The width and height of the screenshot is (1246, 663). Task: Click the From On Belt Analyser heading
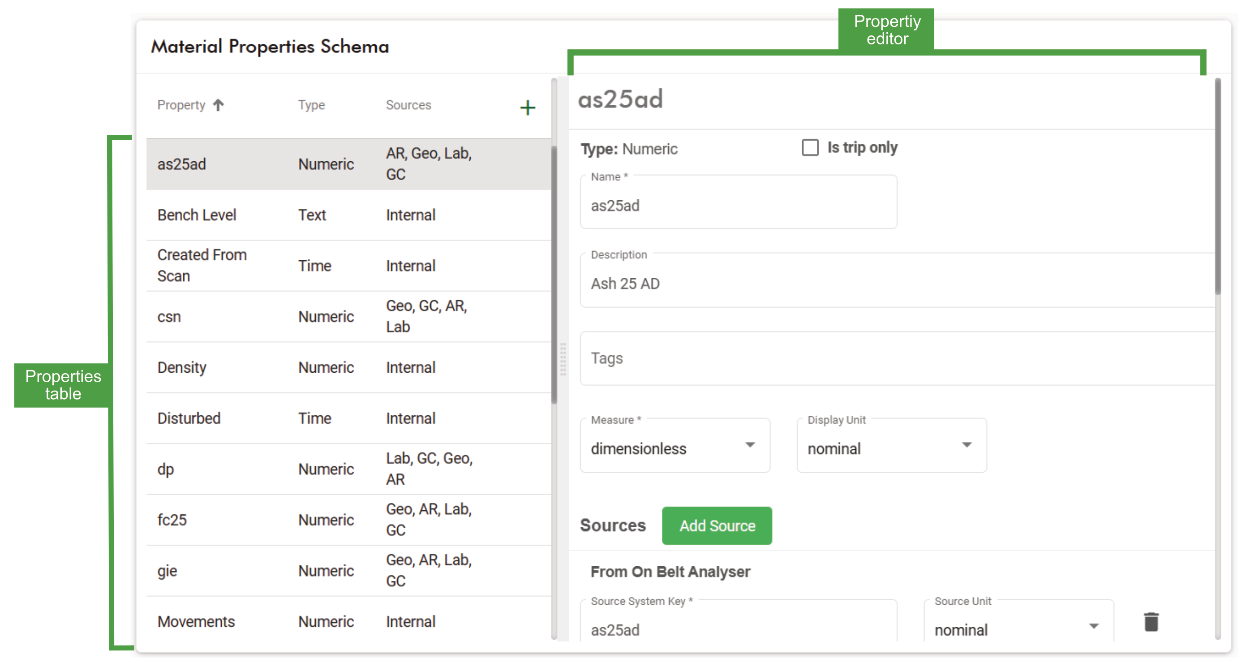tap(670, 572)
